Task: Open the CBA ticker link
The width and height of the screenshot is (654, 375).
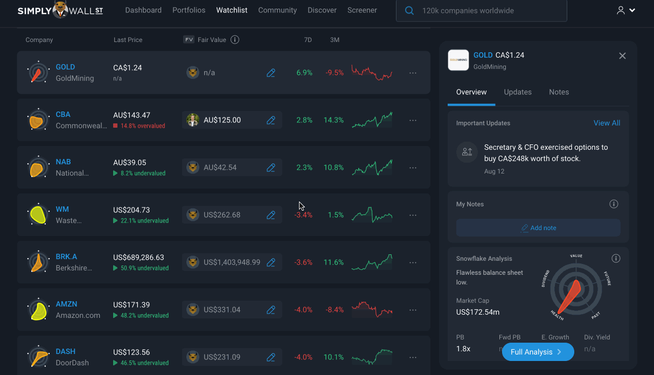Action: [x=63, y=115]
